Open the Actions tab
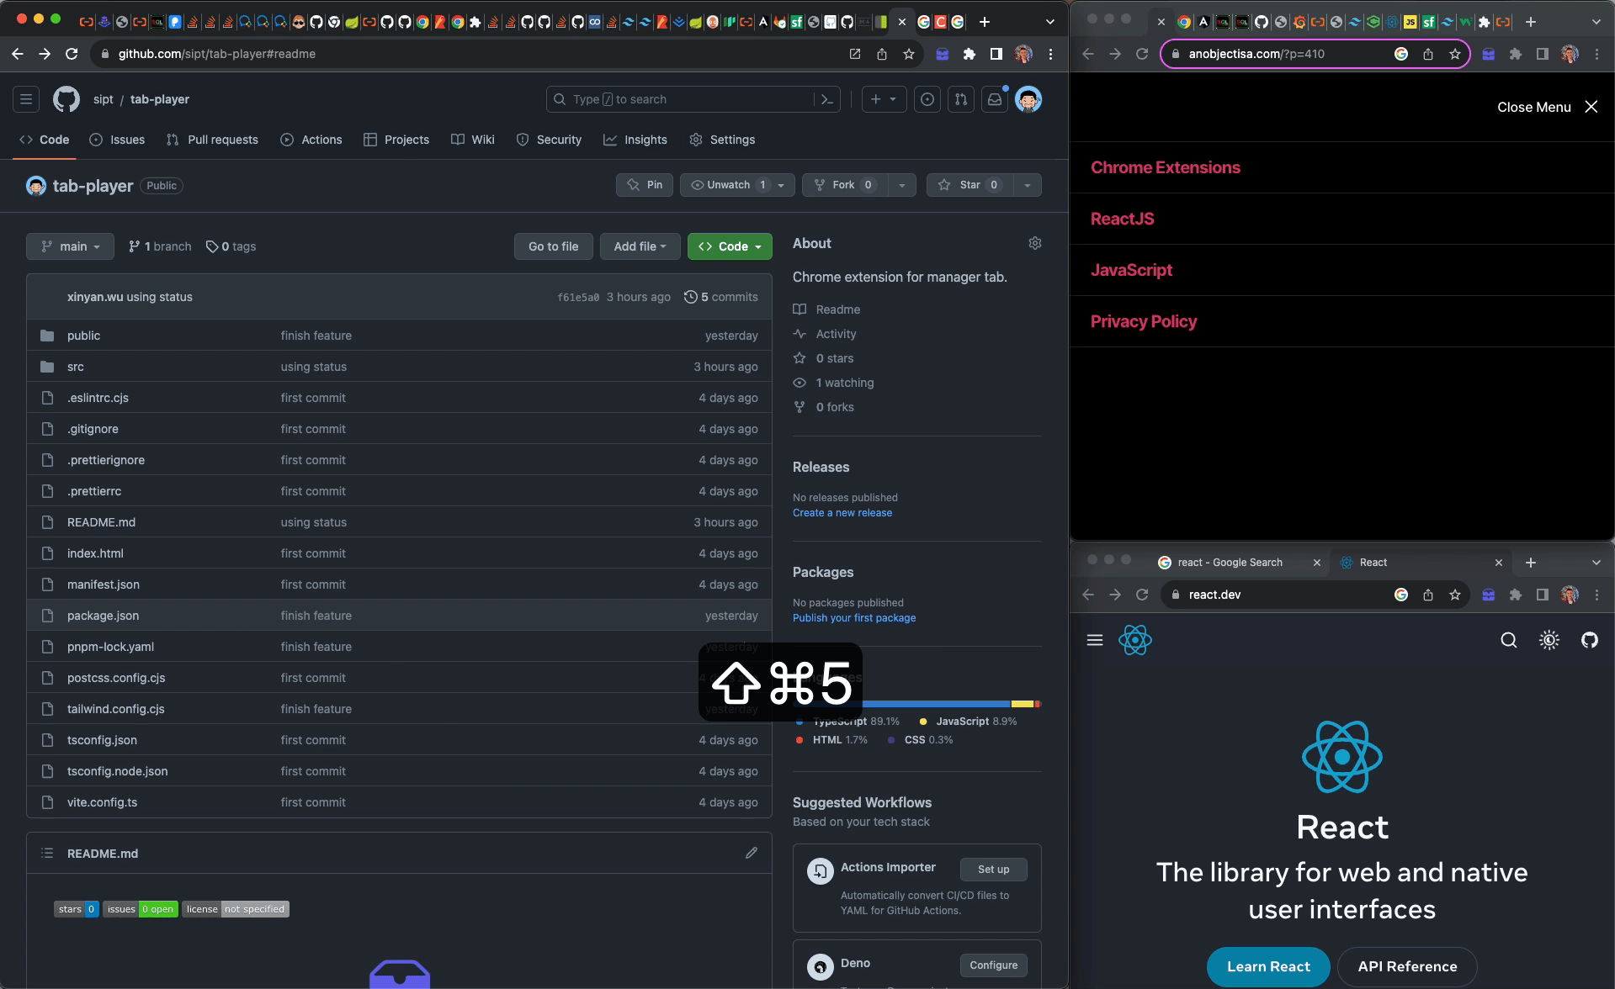Image resolution: width=1615 pixels, height=989 pixels. 311,140
